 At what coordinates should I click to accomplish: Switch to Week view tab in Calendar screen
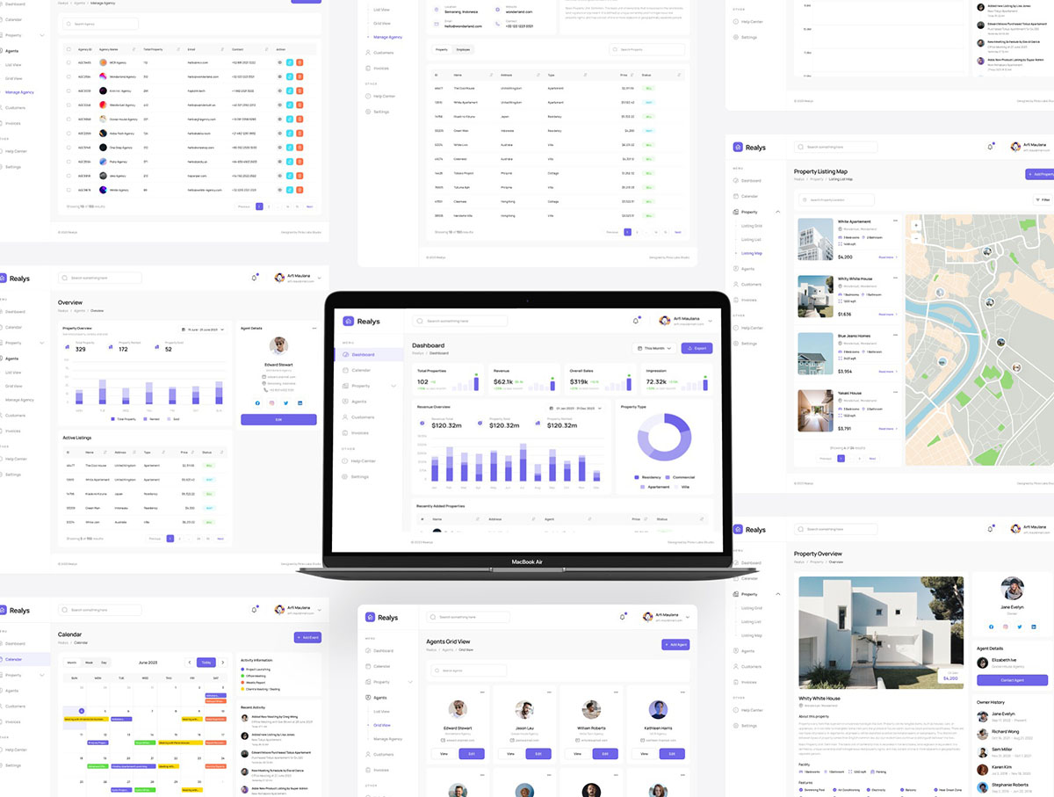88,662
